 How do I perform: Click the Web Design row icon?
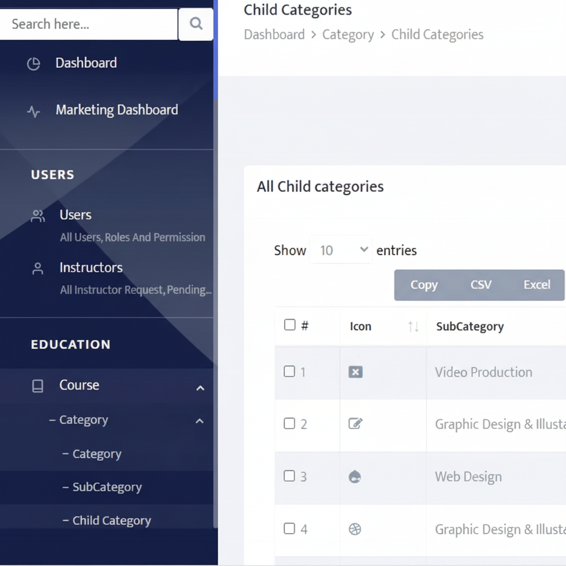click(x=355, y=477)
